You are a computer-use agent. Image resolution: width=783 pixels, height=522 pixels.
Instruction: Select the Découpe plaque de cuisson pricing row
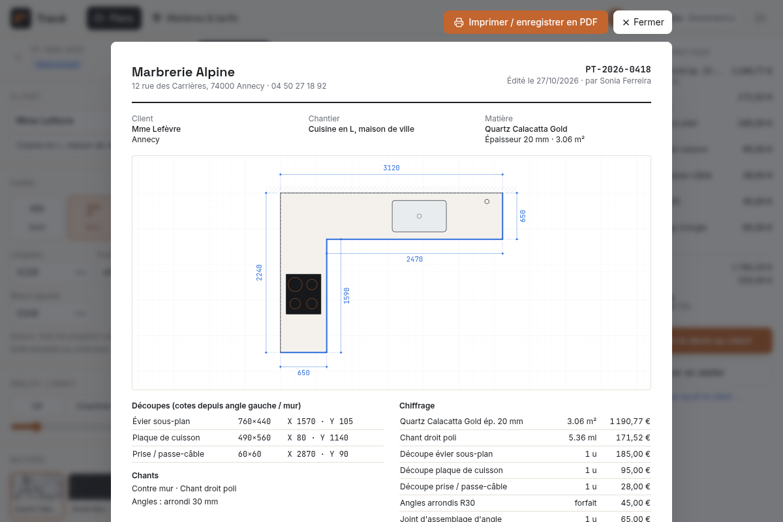click(525, 470)
